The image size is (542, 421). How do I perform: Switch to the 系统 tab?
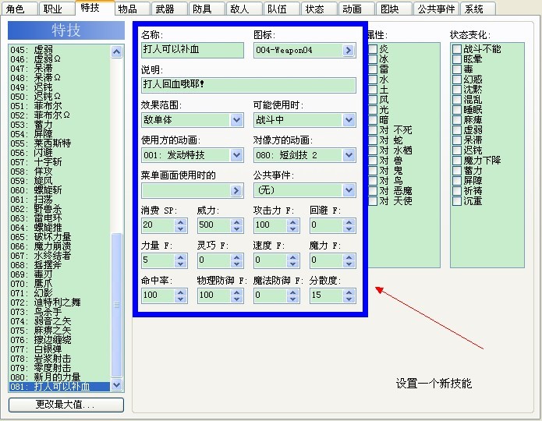pos(478,9)
